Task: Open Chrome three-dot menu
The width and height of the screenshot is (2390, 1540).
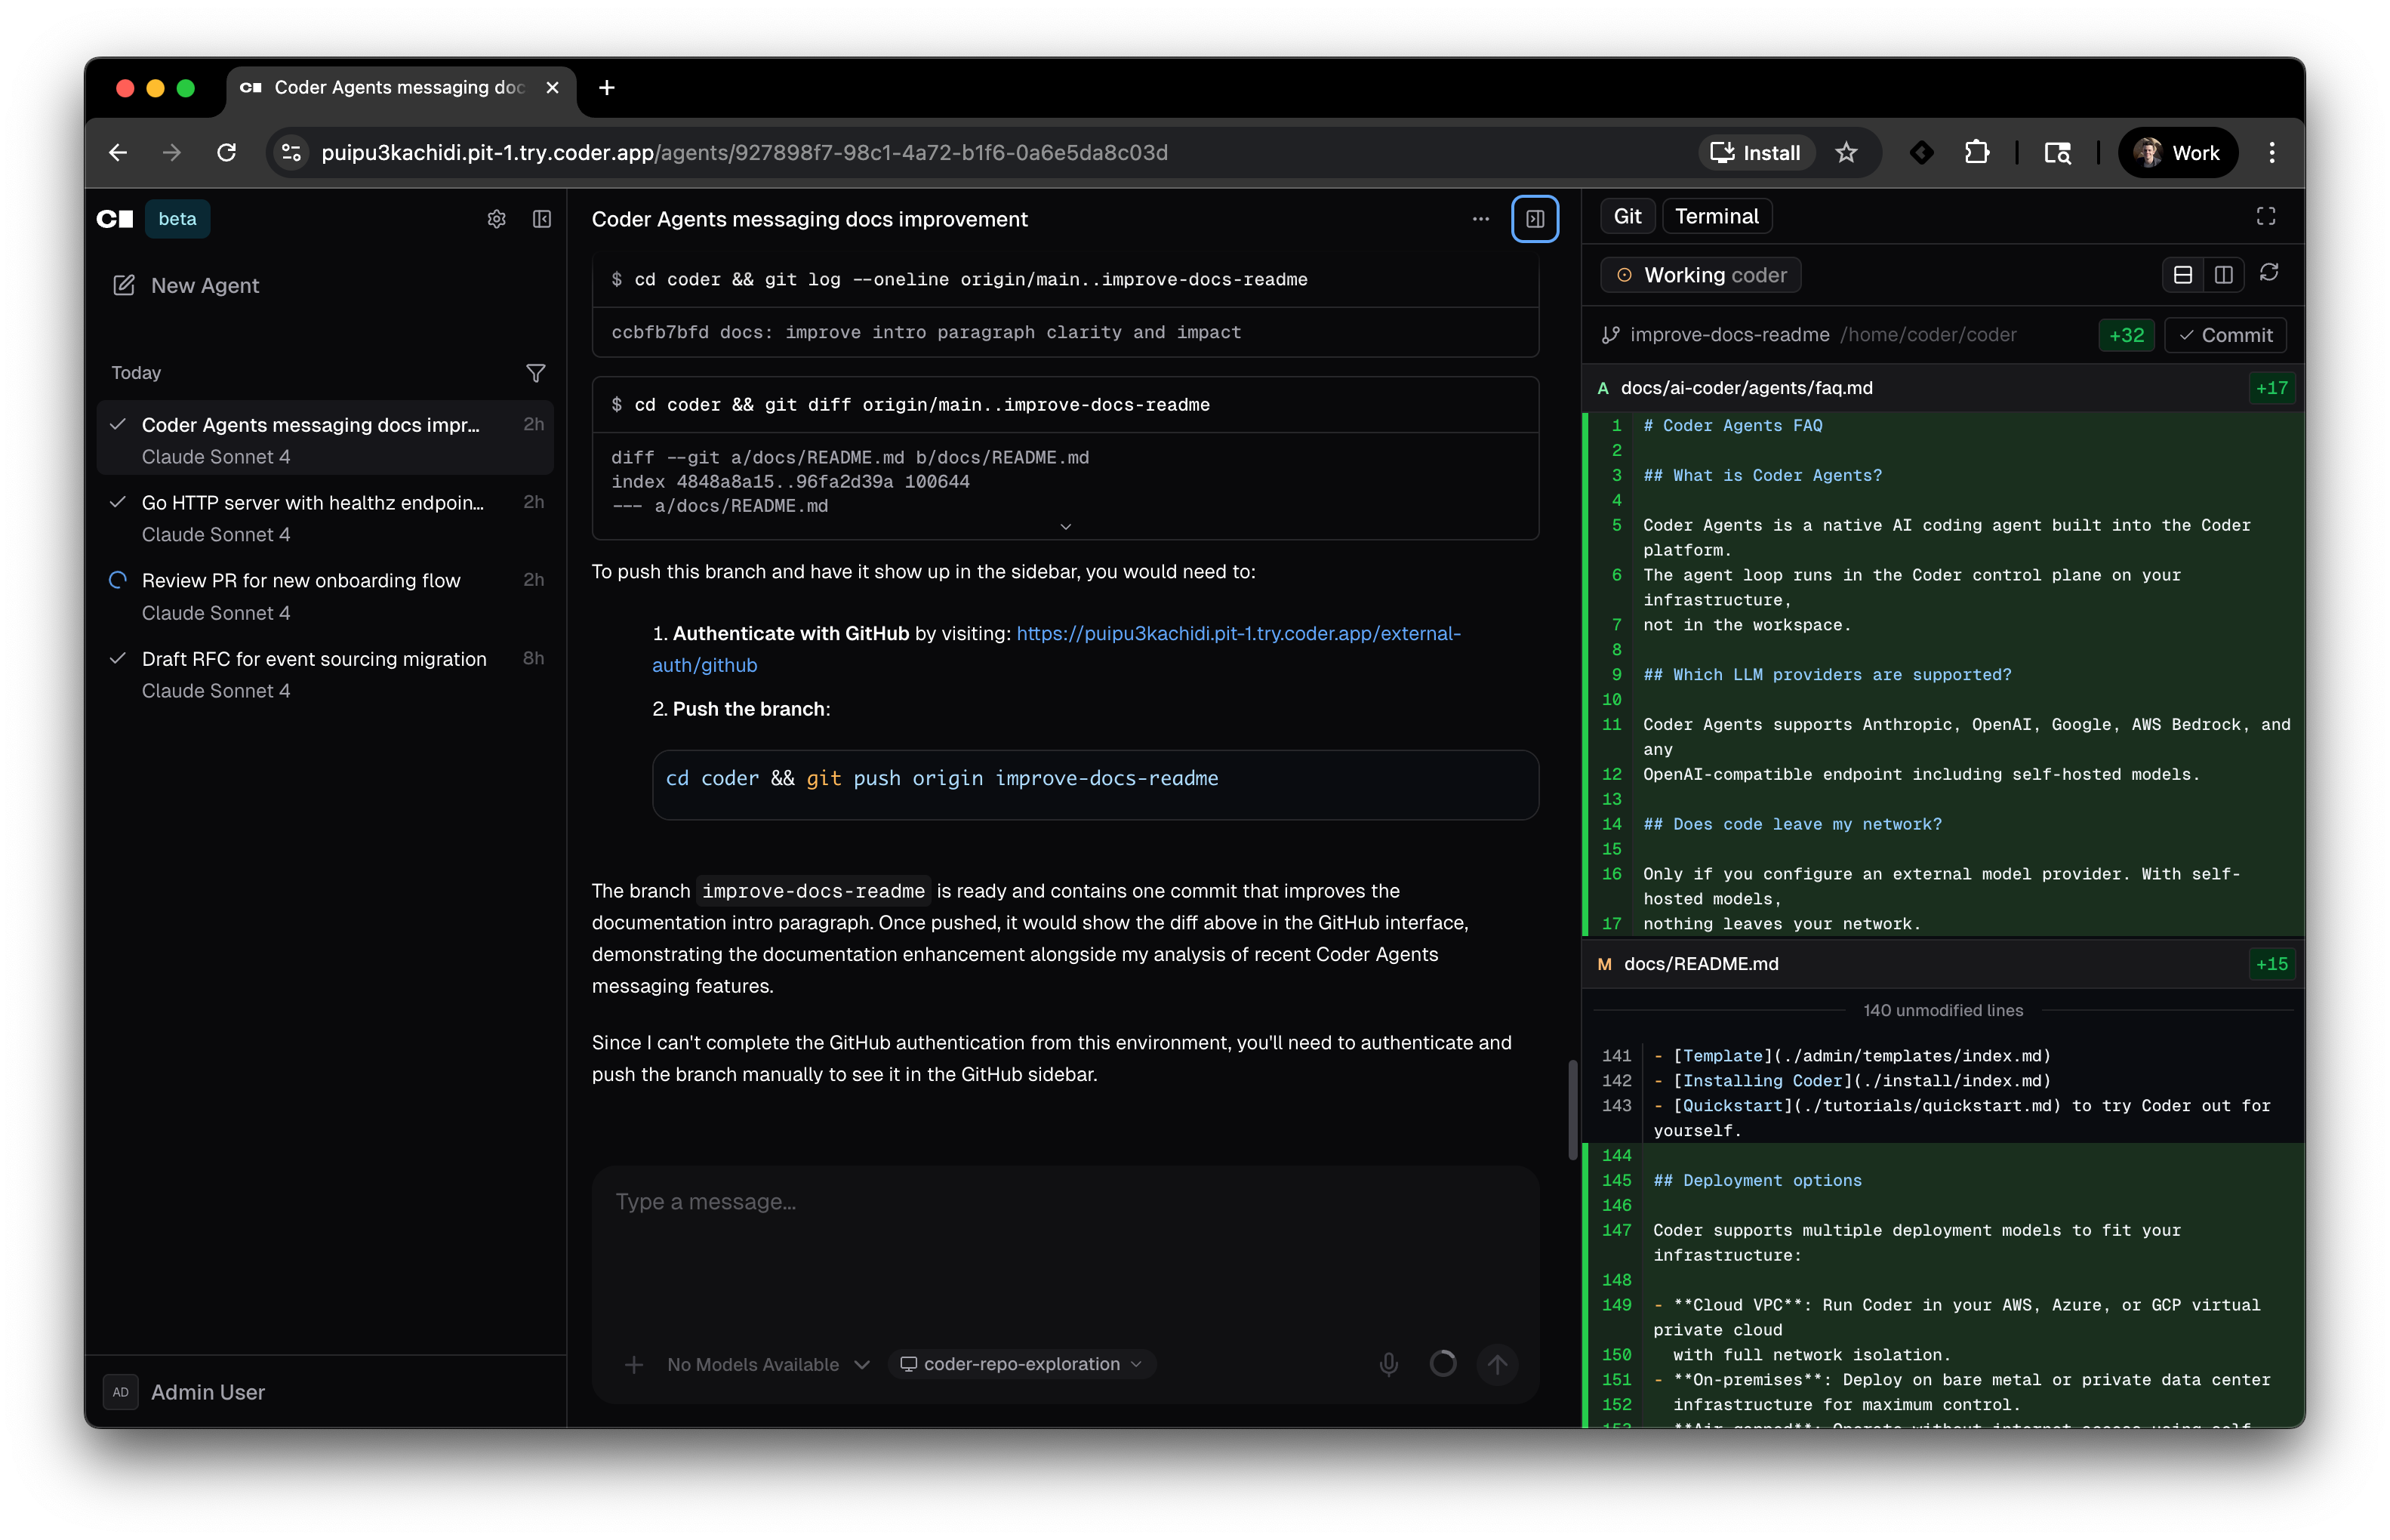Action: (x=2271, y=153)
